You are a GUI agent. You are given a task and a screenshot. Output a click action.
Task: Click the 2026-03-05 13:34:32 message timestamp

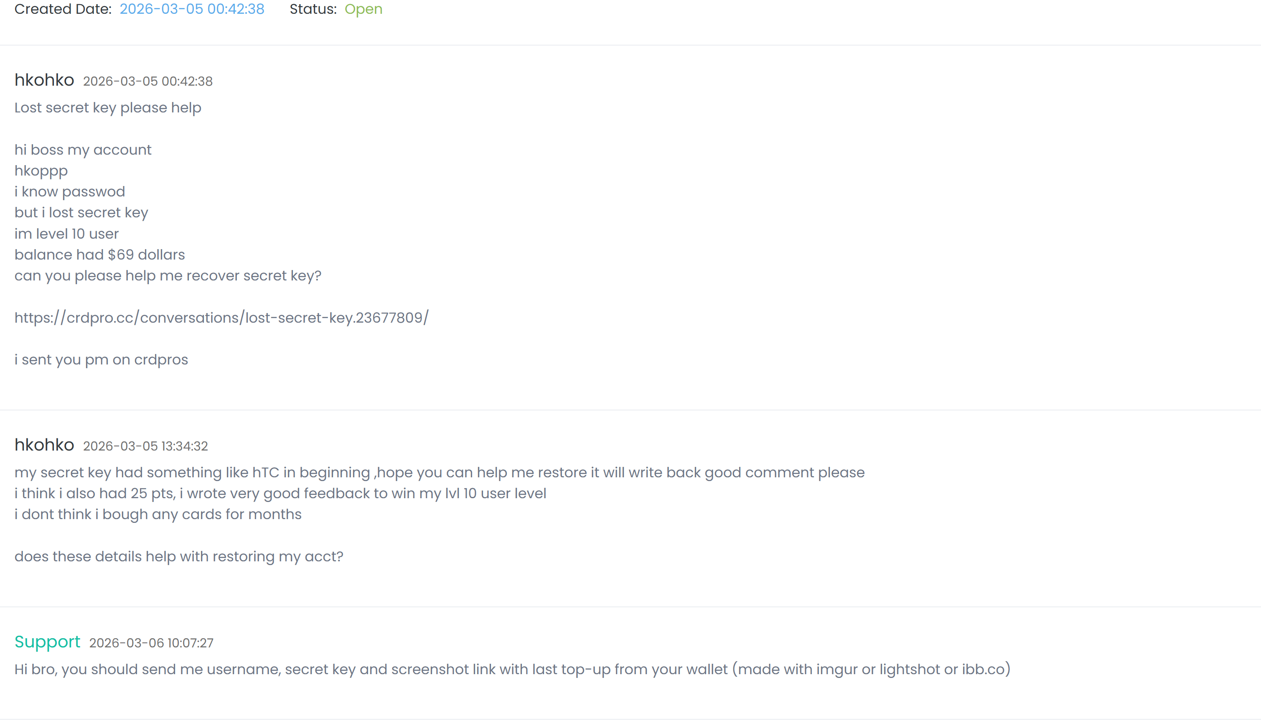[x=145, y=446]
